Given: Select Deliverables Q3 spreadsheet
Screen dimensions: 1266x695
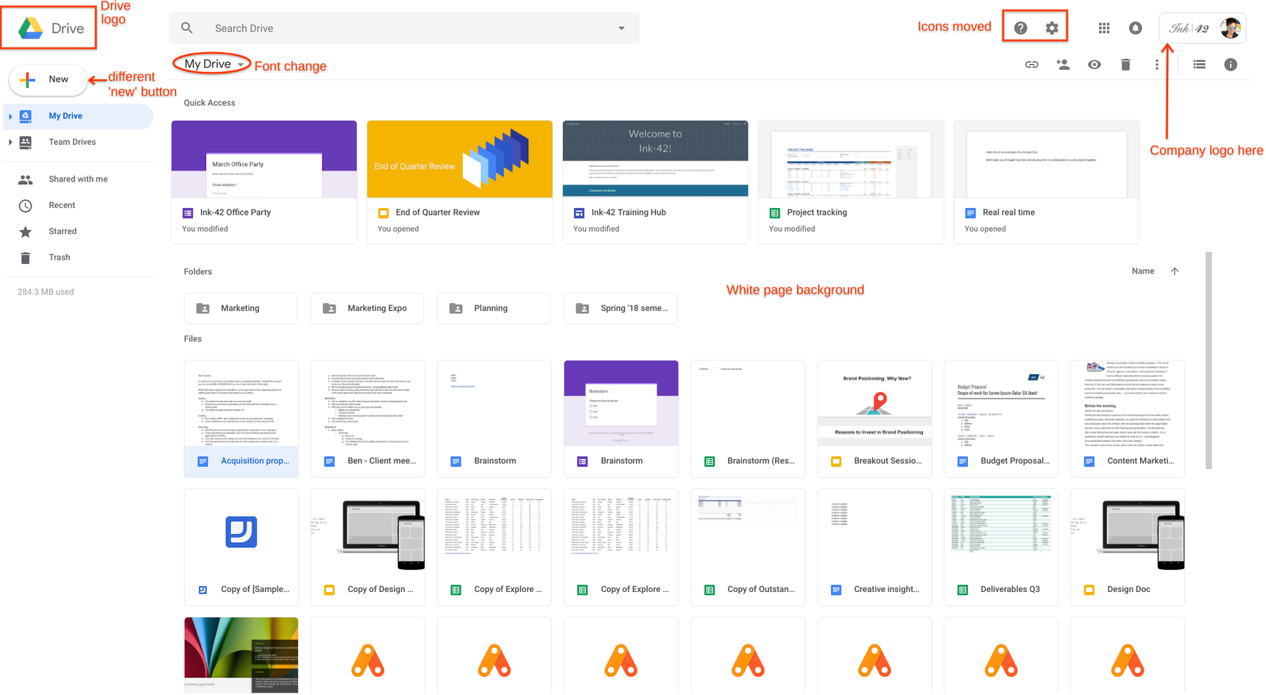Looking at the screenshot, I should [1001, 547].
